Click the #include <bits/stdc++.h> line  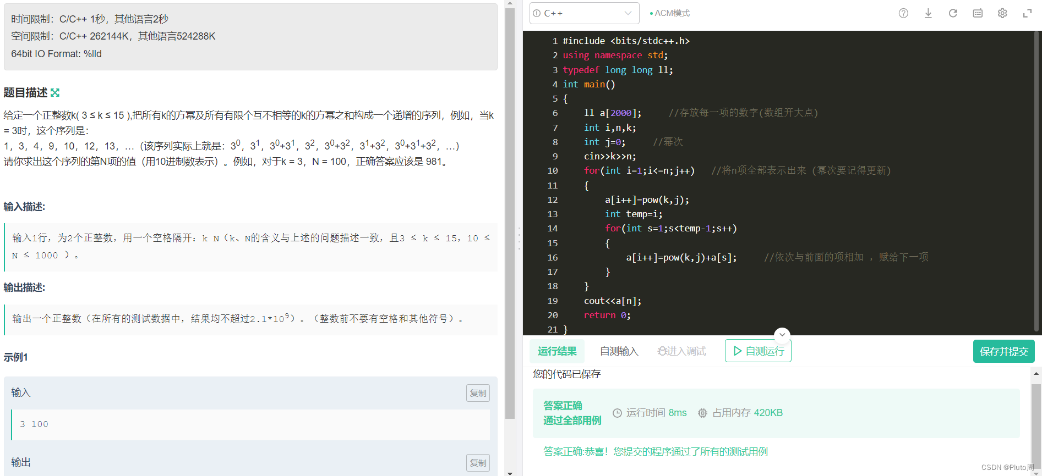626,41
